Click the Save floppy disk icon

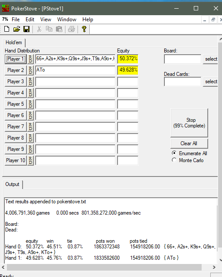point(26,29)
